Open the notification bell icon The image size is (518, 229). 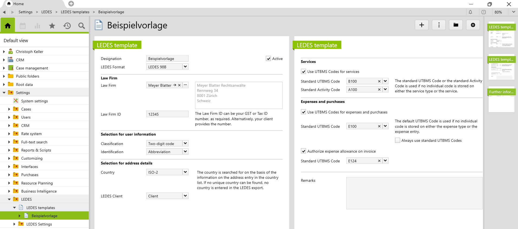470,12
